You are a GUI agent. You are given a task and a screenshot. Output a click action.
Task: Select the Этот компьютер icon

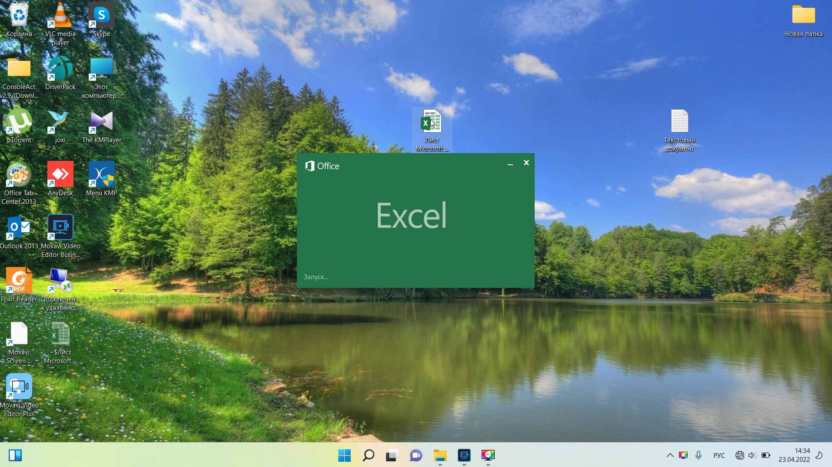coord(101,78)
